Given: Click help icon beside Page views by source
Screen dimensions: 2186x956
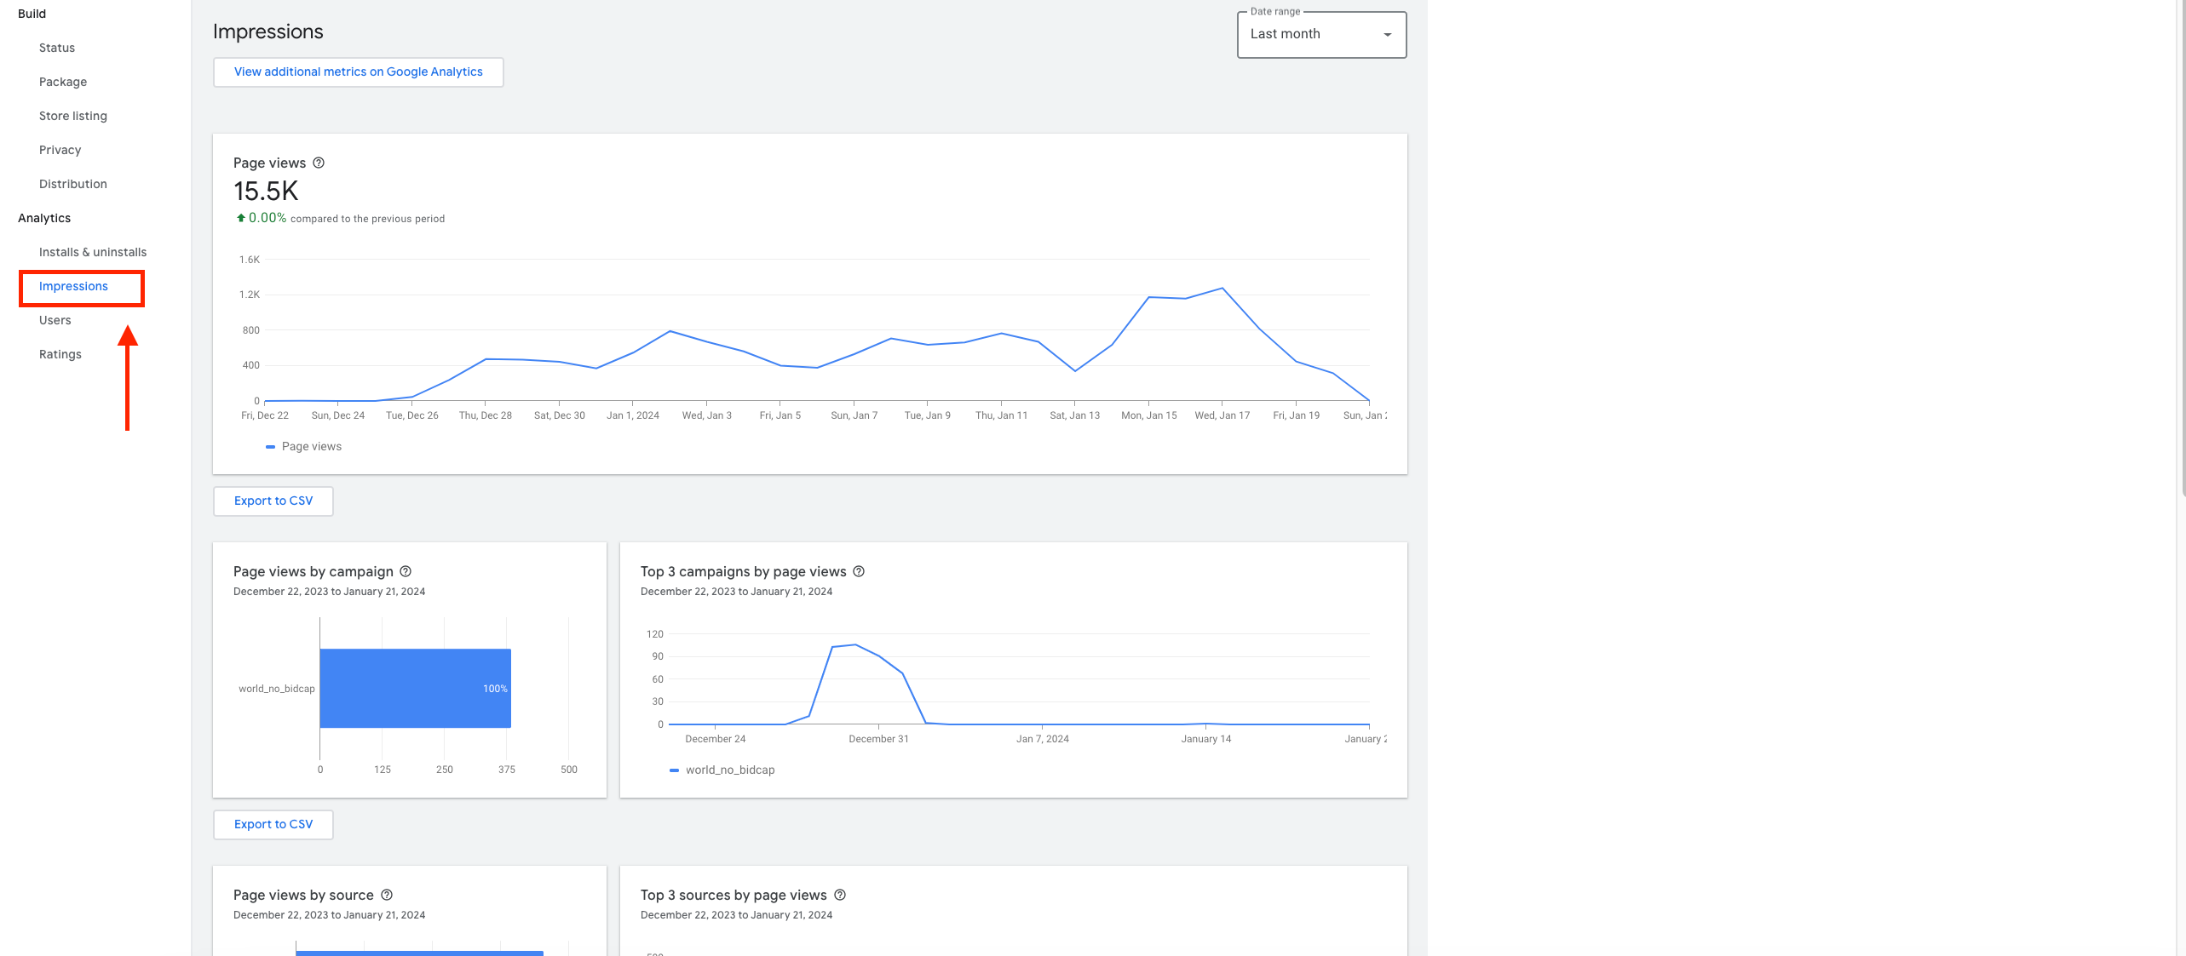Looking at the screenshot, I should tap(387, 895).
